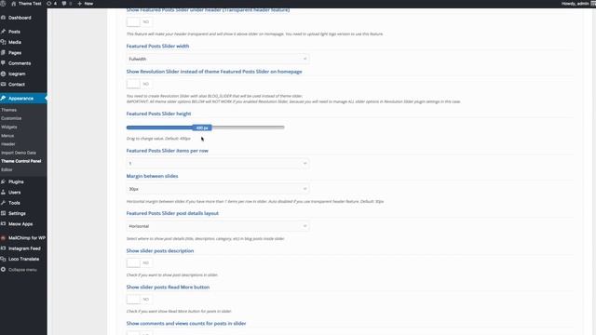The width and height of the screenshot is (596, 335).
Task: Click the slider height handle
Action: point(202,127)
